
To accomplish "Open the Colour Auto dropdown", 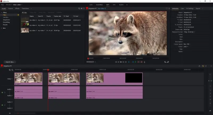I will pyautogui.click(x=186, y=46).
